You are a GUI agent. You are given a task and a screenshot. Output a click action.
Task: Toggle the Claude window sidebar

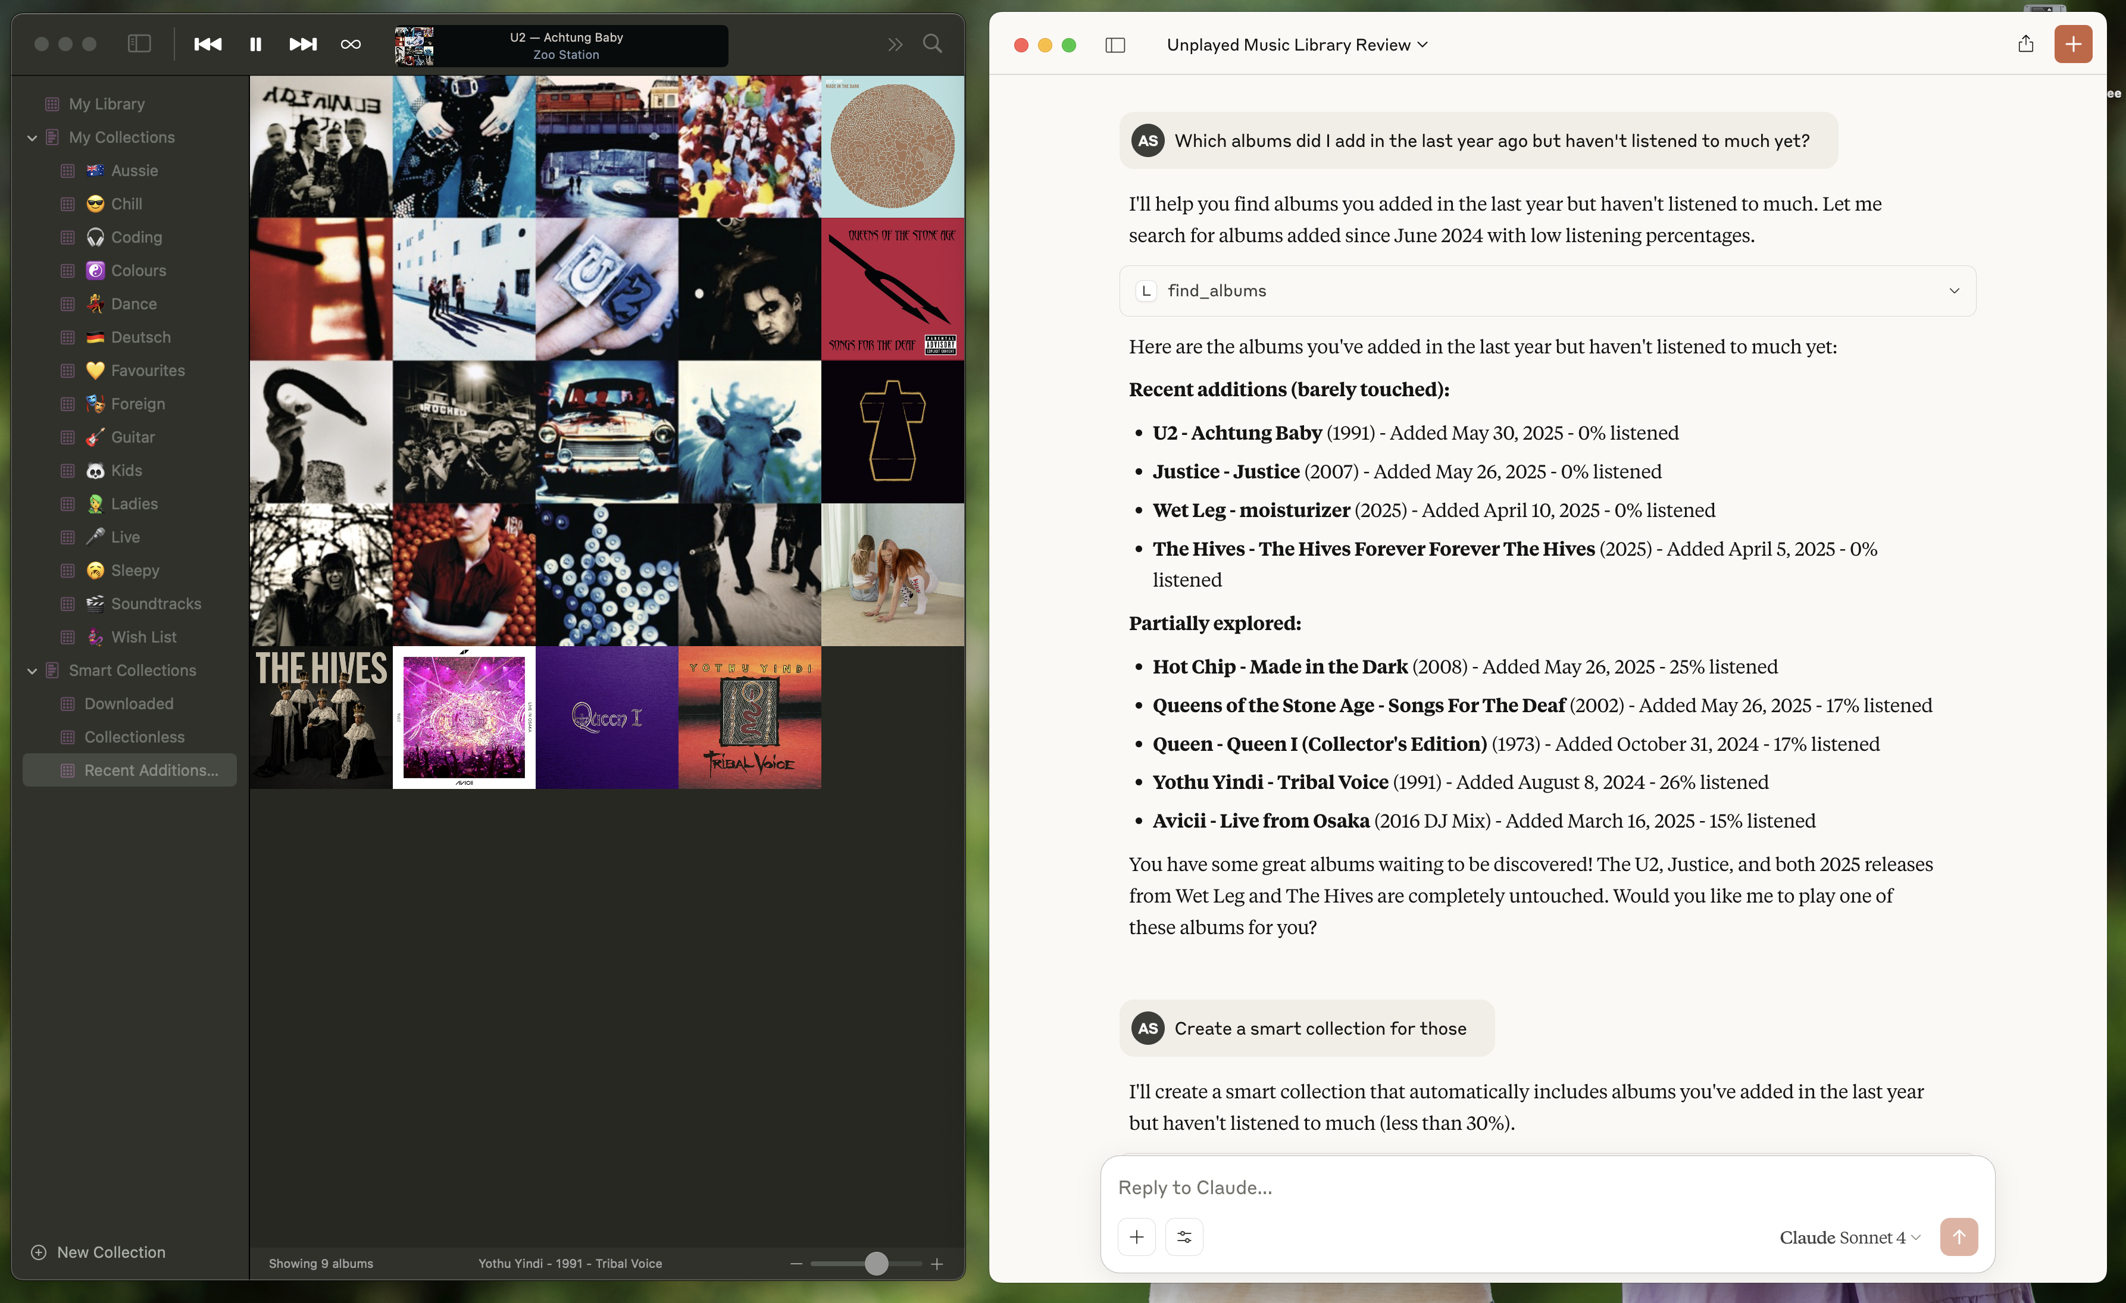point(1115,45)
